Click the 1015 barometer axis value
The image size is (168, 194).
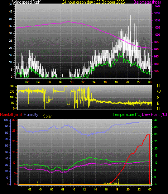157,13
